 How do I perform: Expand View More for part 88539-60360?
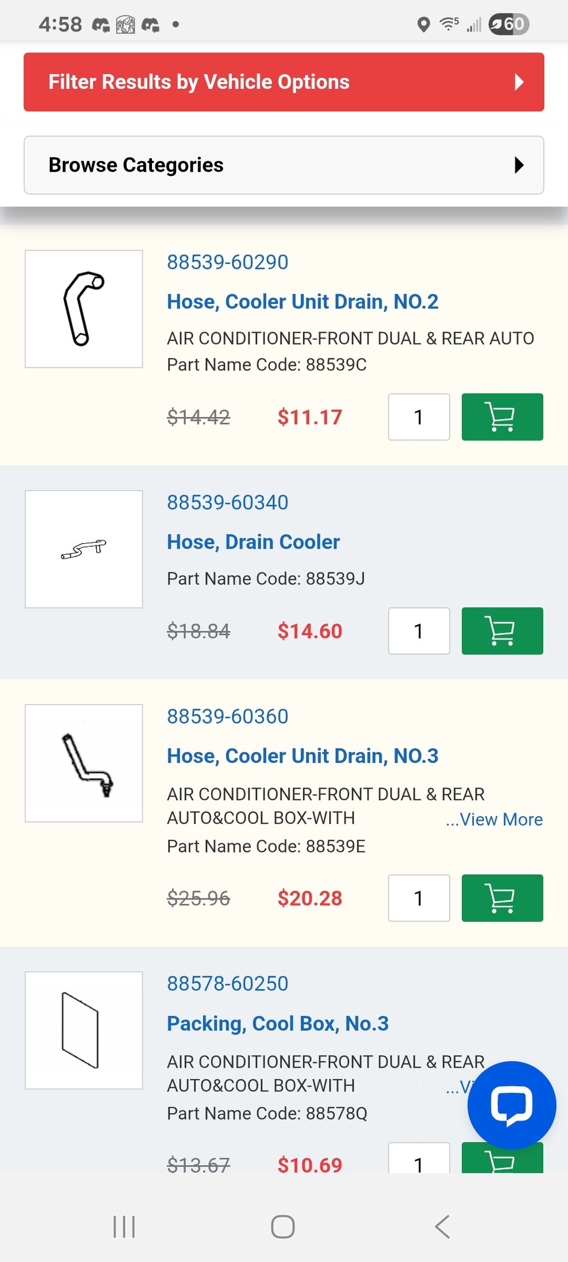(x=494, y=820)
